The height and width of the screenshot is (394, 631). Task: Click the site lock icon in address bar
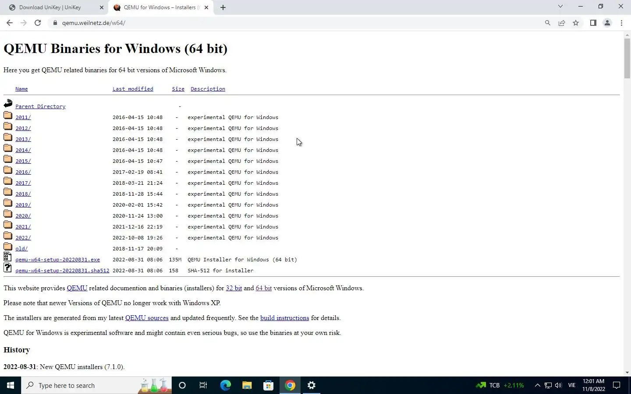click(x=55, y=23)
